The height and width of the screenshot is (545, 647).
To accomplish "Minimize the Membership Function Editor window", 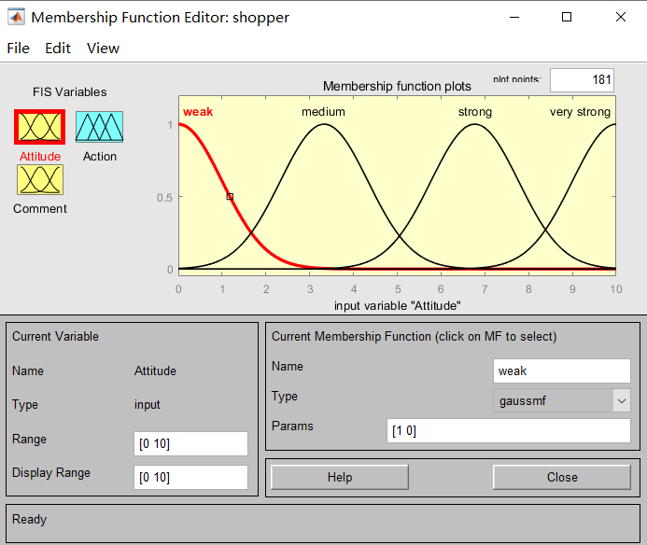I will pyautogui.click(x=514, y=18).
